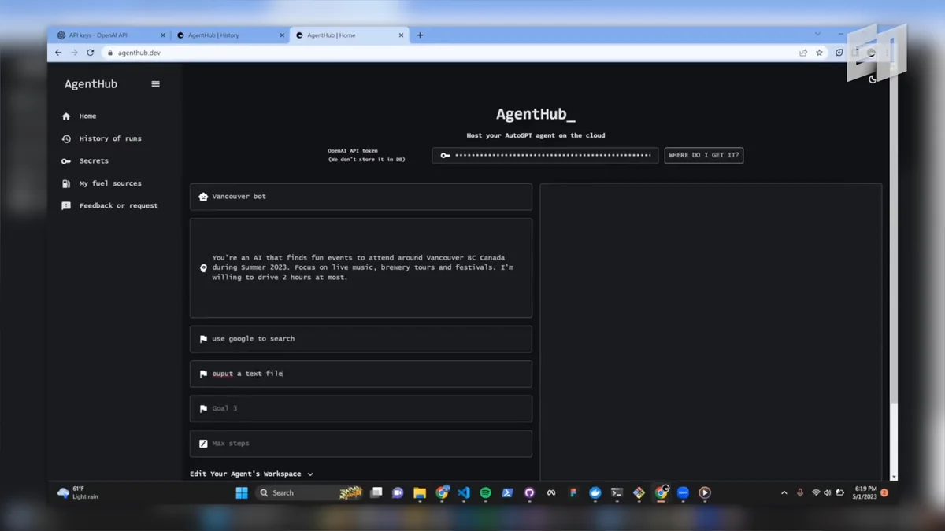945x531 pixels.
Task: Open Visual Studio Code from taskbar
Action: [x=464, y=493]
